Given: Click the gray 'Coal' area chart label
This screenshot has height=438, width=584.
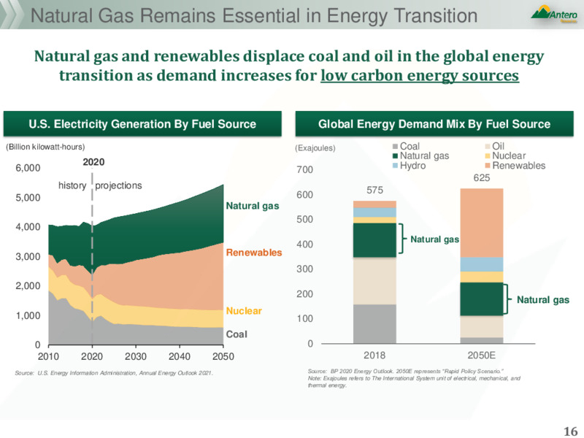Looking at the screenshot, I should 237,334.
